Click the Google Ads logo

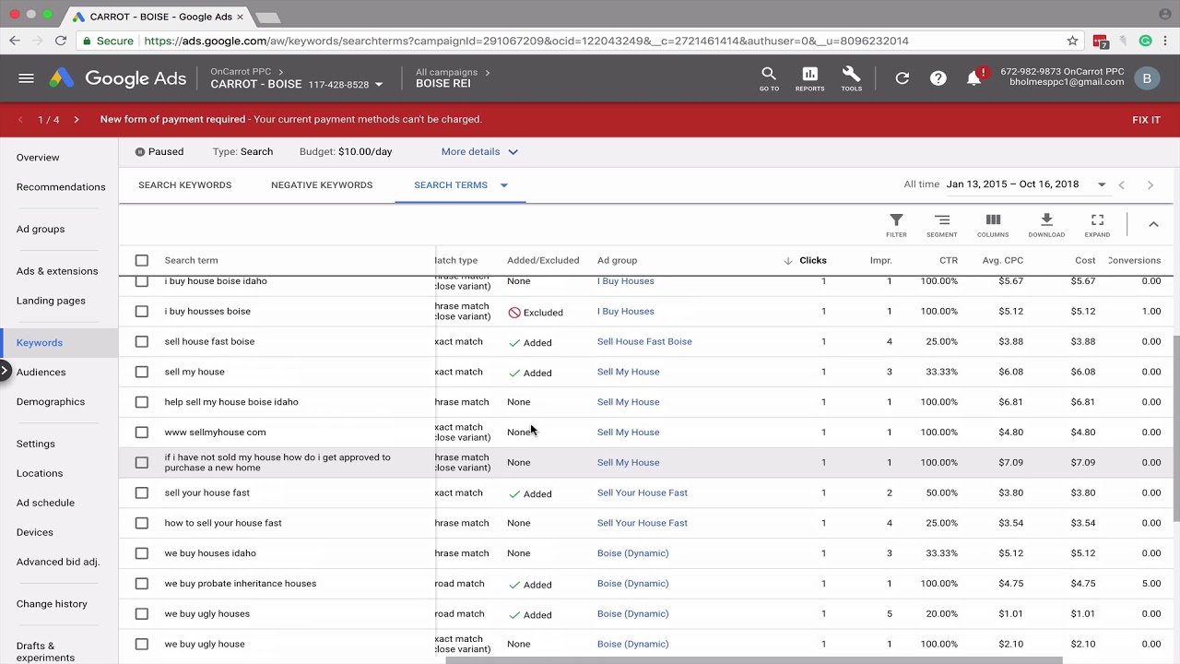pos(118,78)
